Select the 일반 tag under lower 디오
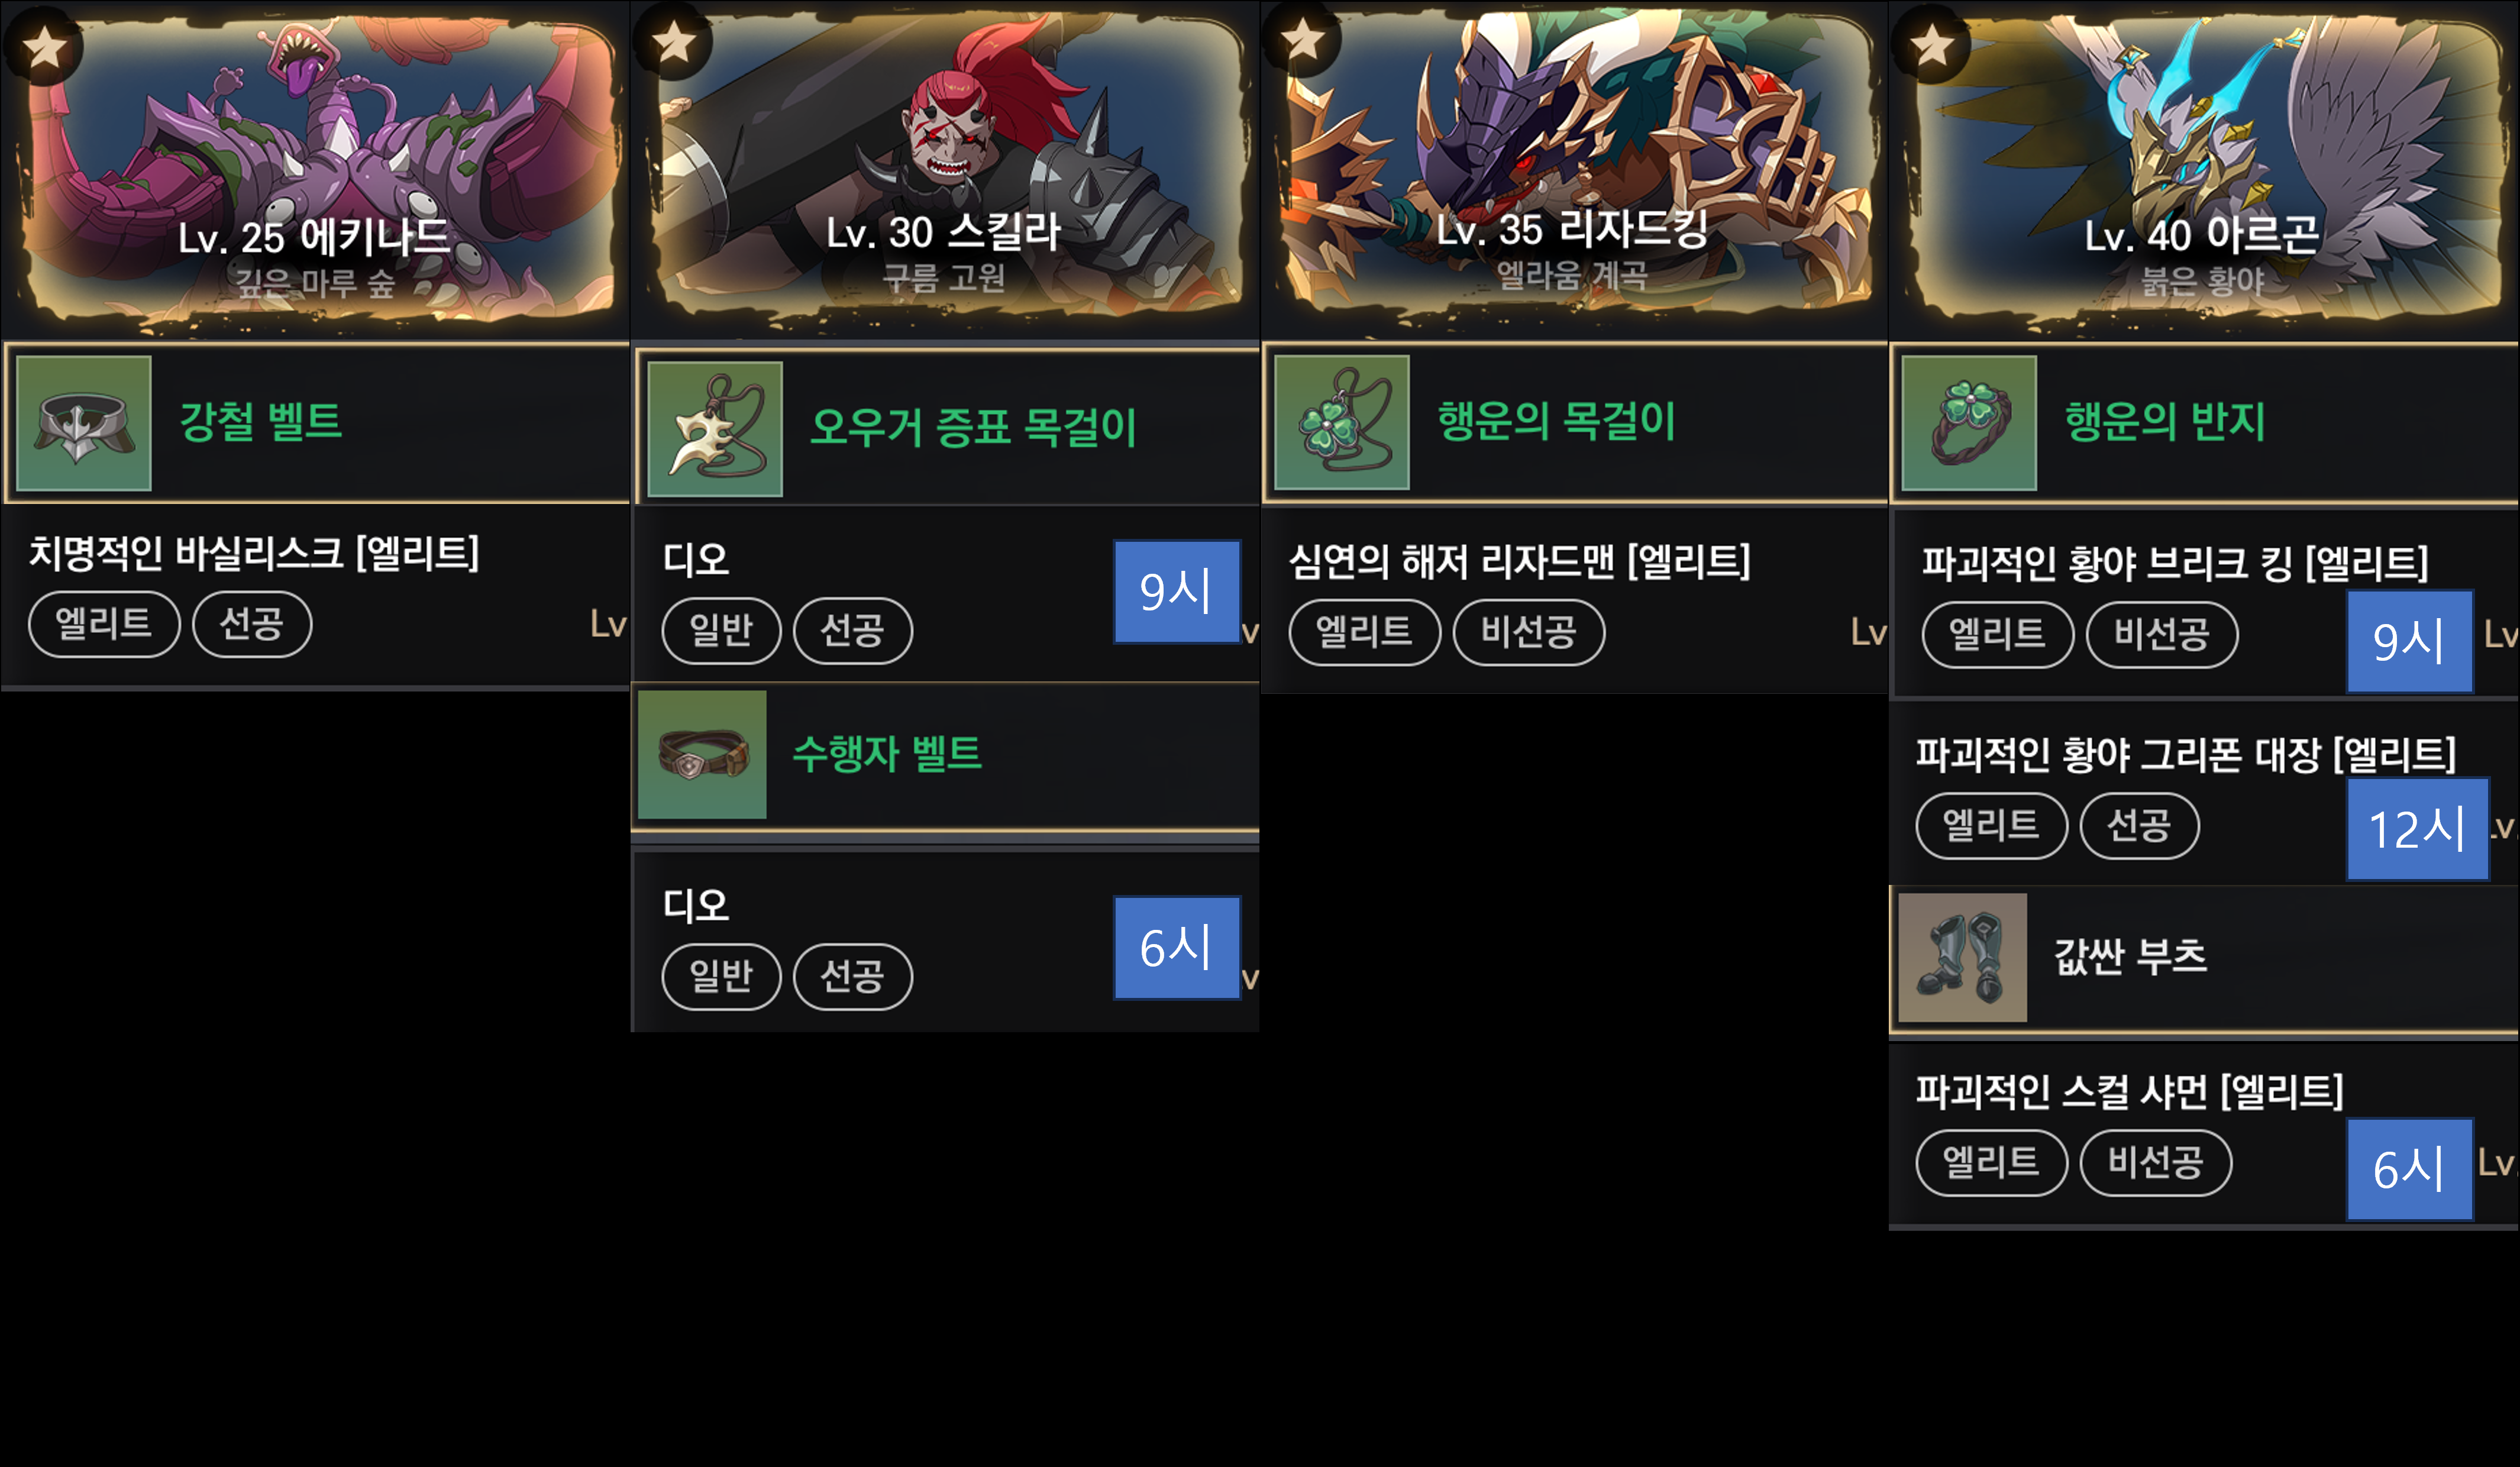2520x1467 pixels. click(x=721, y=976)
